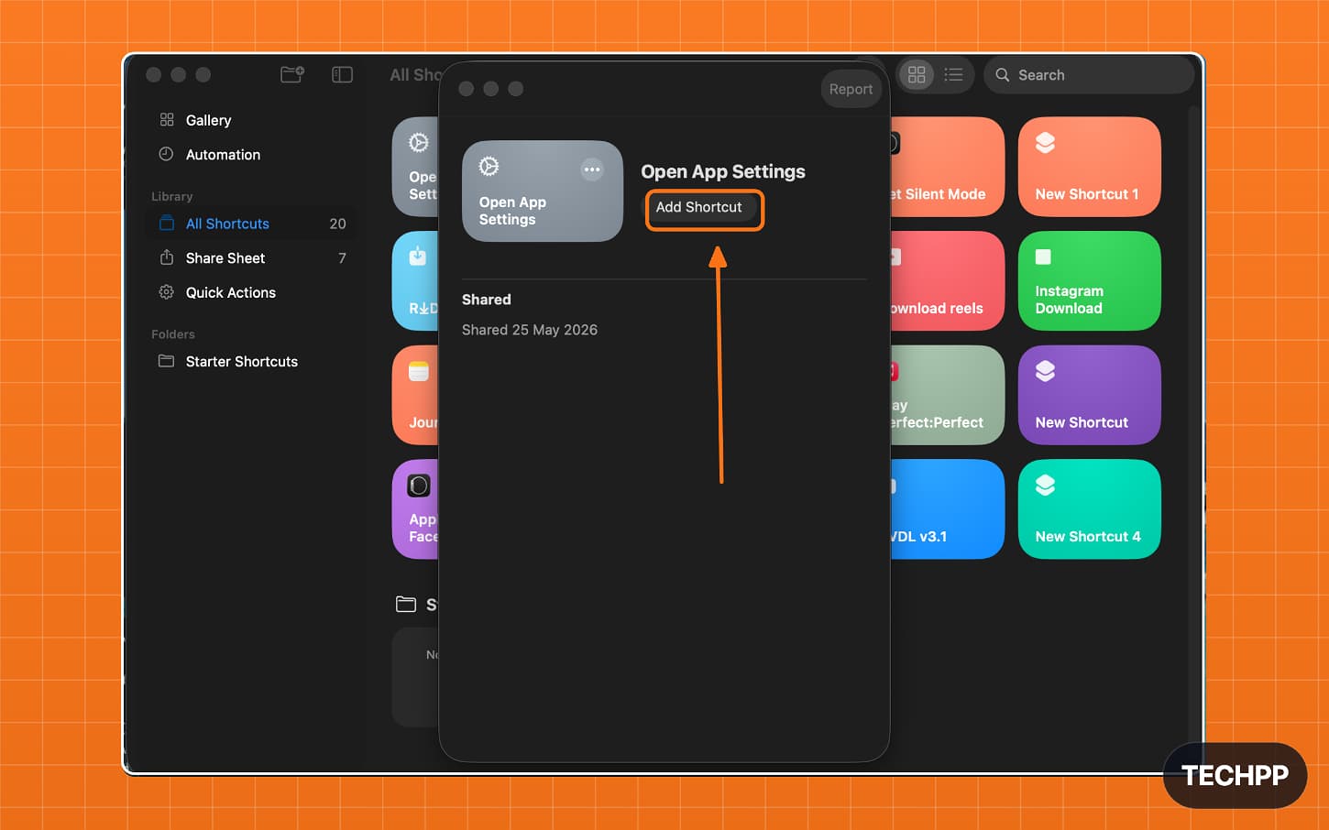Viewport: 1329px width, 830px height.
Task: Click the Report button in the dialog
Action: (851, 89)
